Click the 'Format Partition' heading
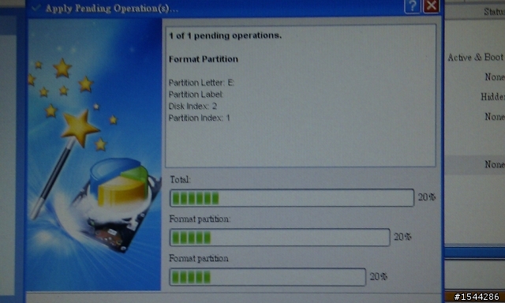The image size is (505, 303). click(204, 59)
